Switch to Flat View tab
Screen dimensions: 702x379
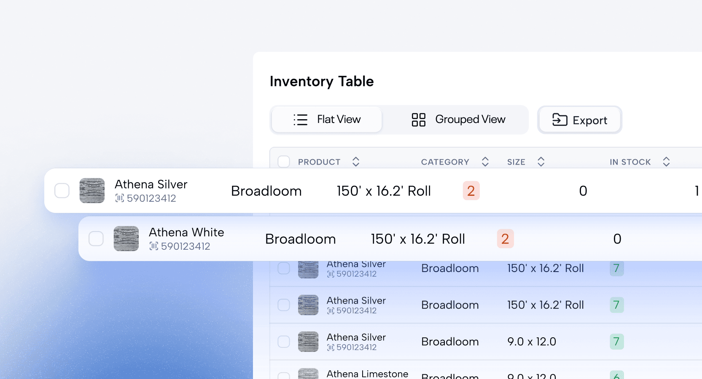pos(327,120)
